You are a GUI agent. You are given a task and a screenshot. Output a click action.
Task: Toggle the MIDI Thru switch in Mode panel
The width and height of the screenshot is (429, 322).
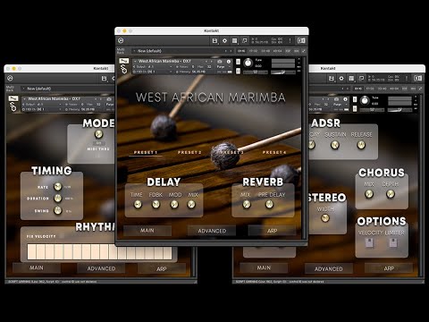pyautogui.click(x=98, y=156)
